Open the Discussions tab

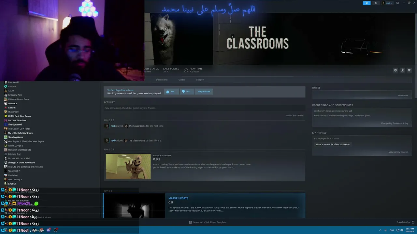tap(162, 80)
